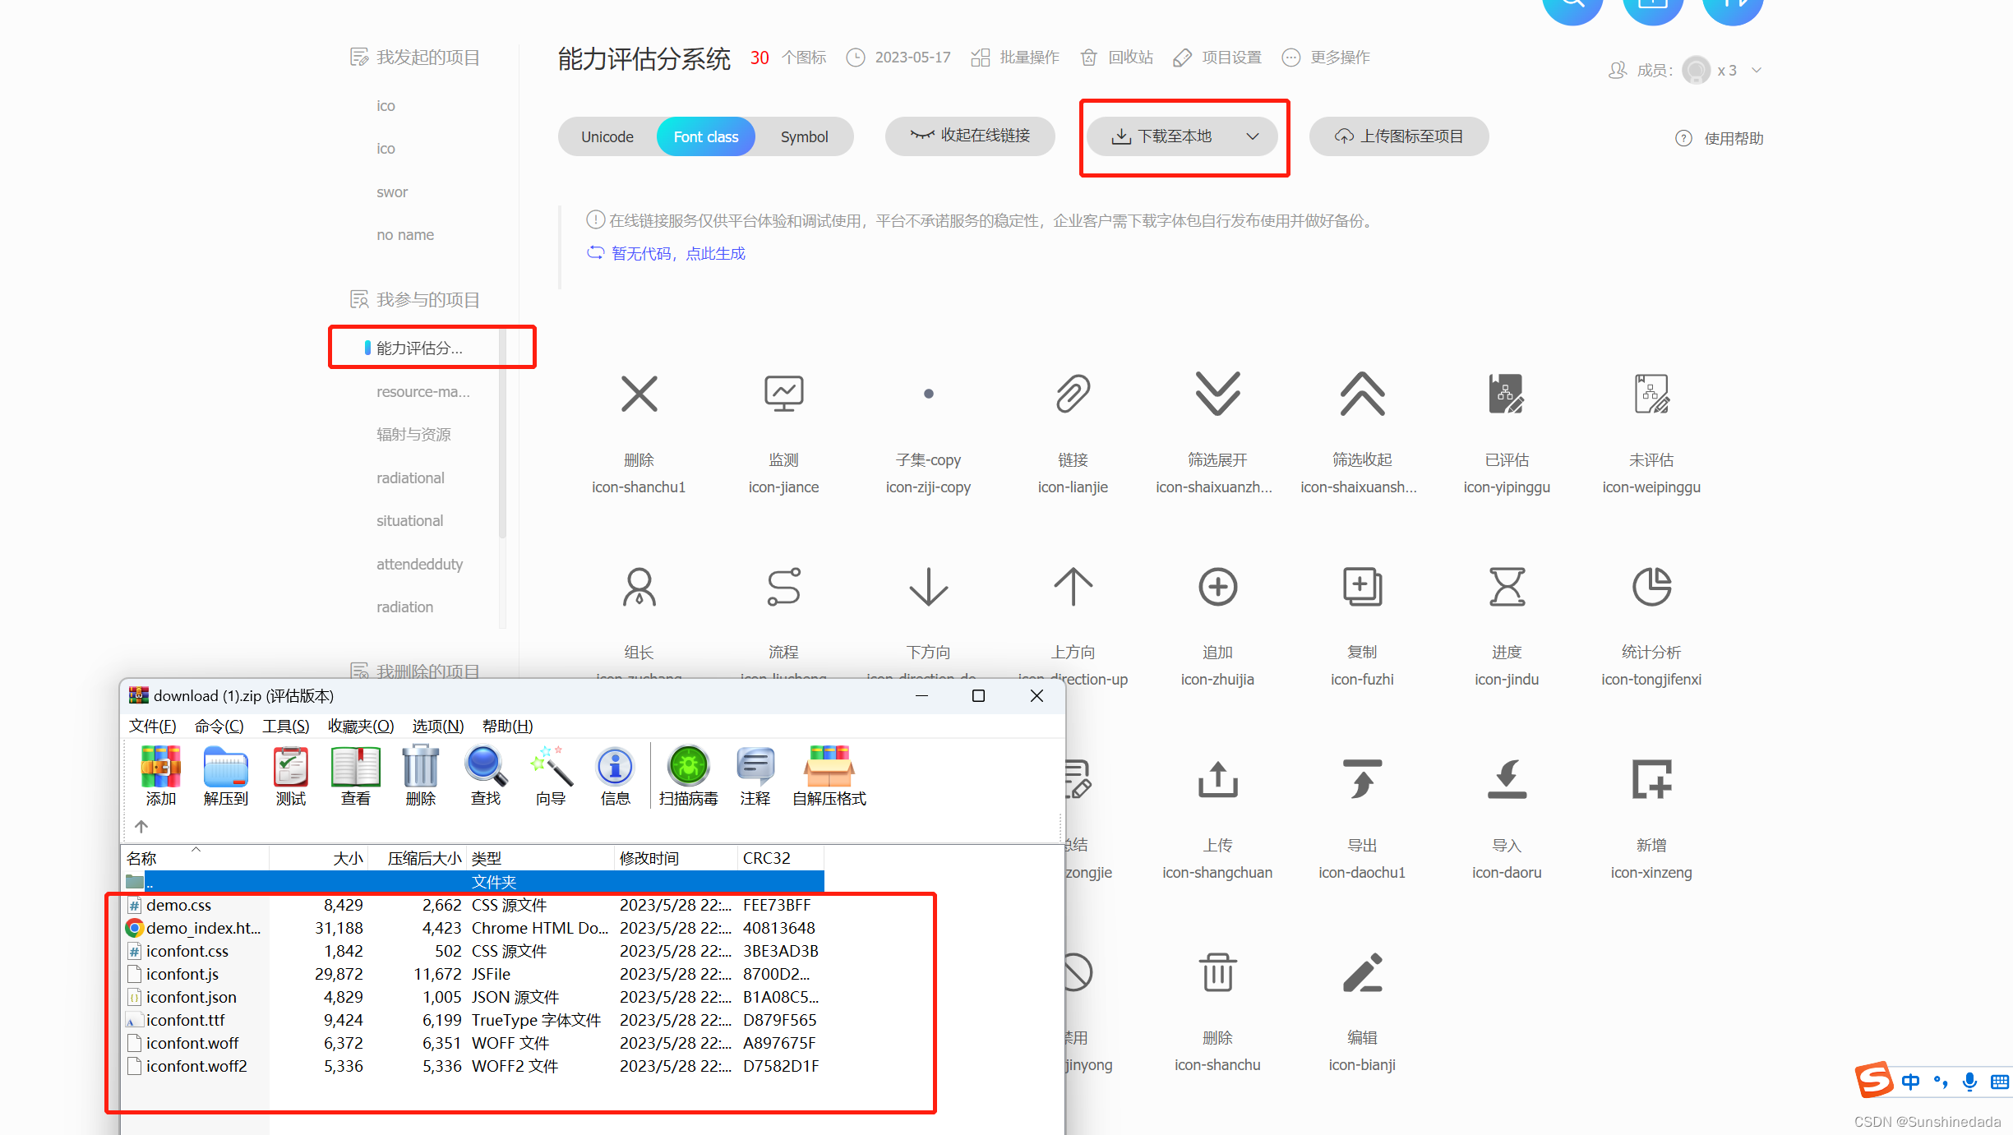Select iconfont.ttf in the archive list
Image resolution: width=2013 pixels, height=1135 pixels.
473,1020
